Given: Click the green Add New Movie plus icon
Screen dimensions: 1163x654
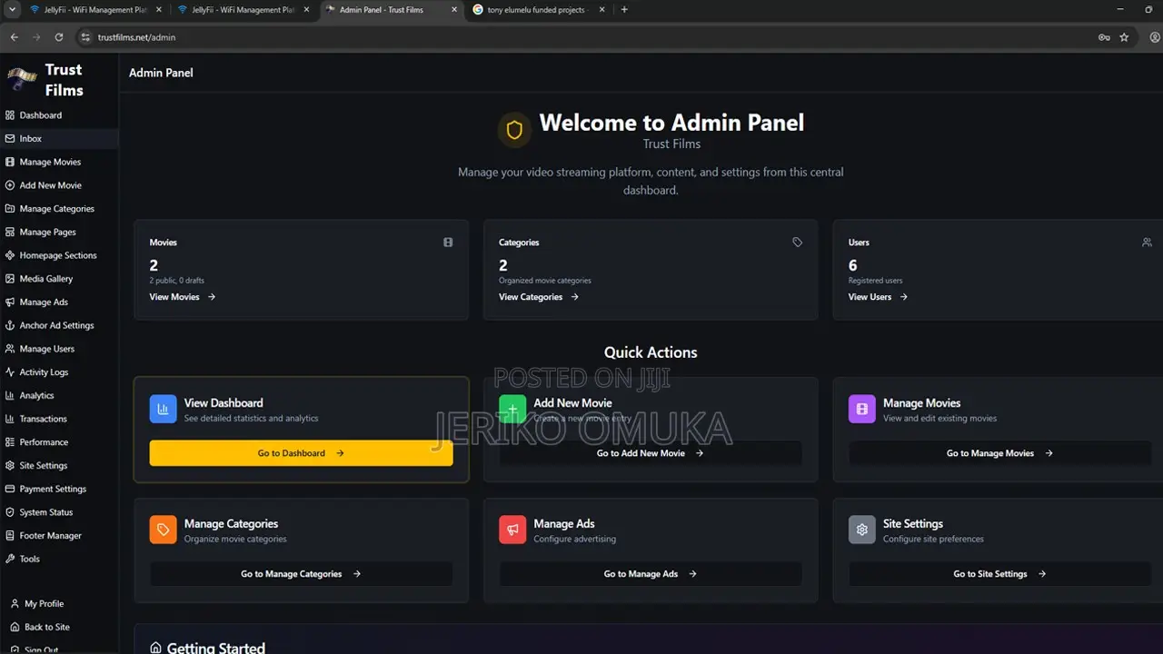Looking at the screenshot, I should click(512, 410).
